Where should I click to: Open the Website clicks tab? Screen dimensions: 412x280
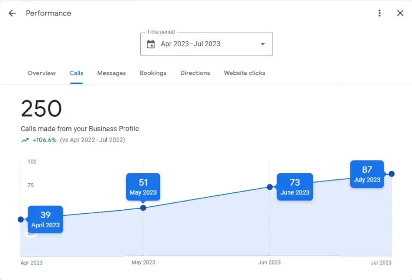pos(244,73)
